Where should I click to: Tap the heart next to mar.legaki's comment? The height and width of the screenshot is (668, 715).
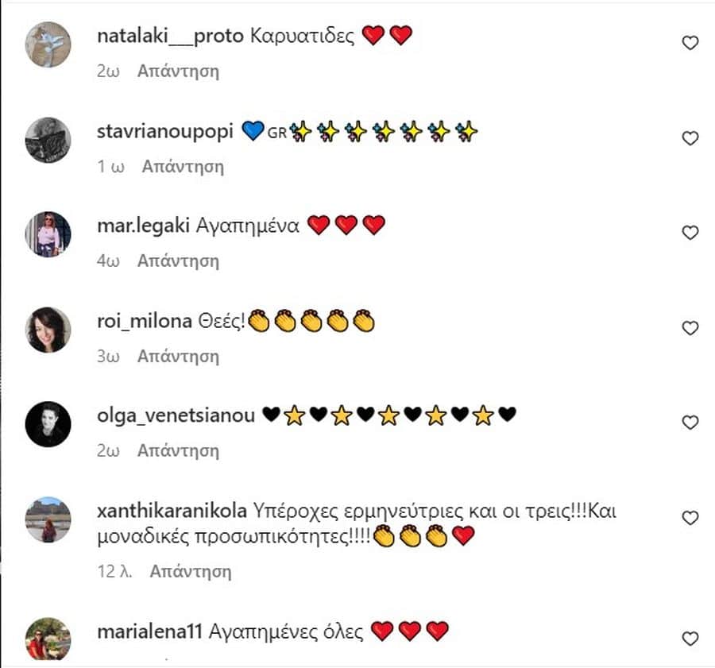point(690,233)
